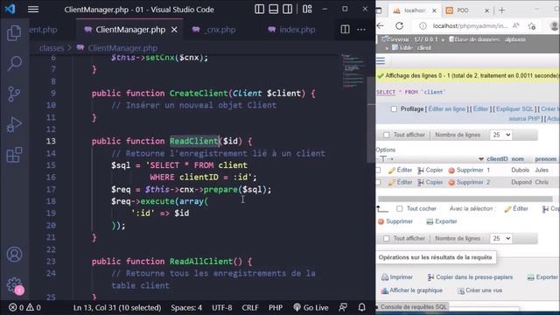Click Afficher le graphique link
This screenshot has width=560, height=315.
412,290
